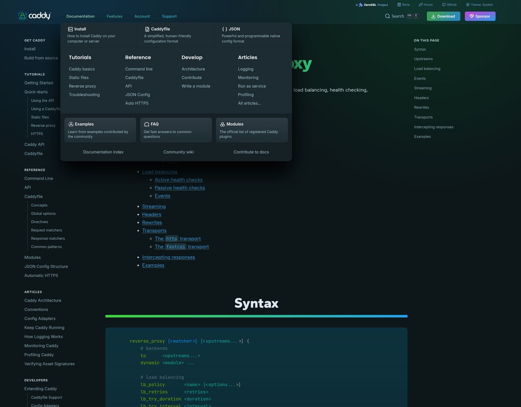Image resolution: width=521 pixels, height=407 pixels.
Task: Open Write a module link
Action: click(196, 86)
